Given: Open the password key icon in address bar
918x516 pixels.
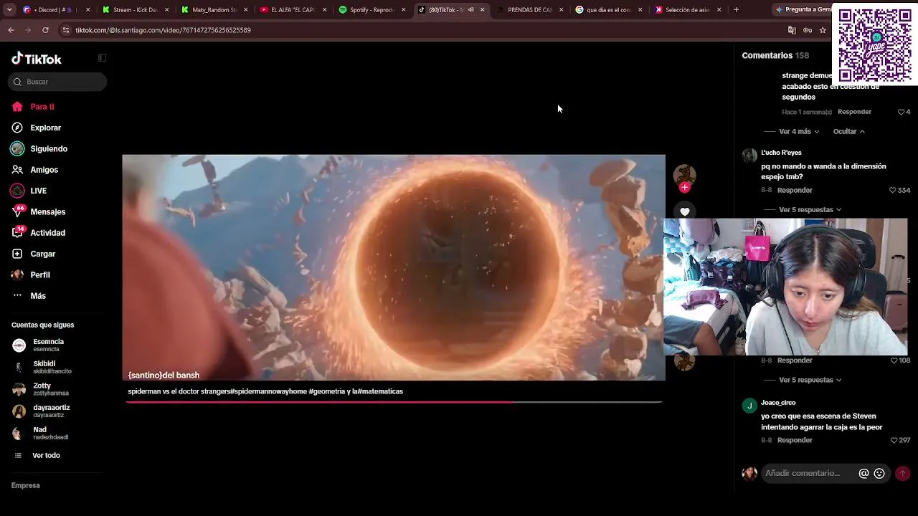Looking at the screenshot, I should click(808, 30).
